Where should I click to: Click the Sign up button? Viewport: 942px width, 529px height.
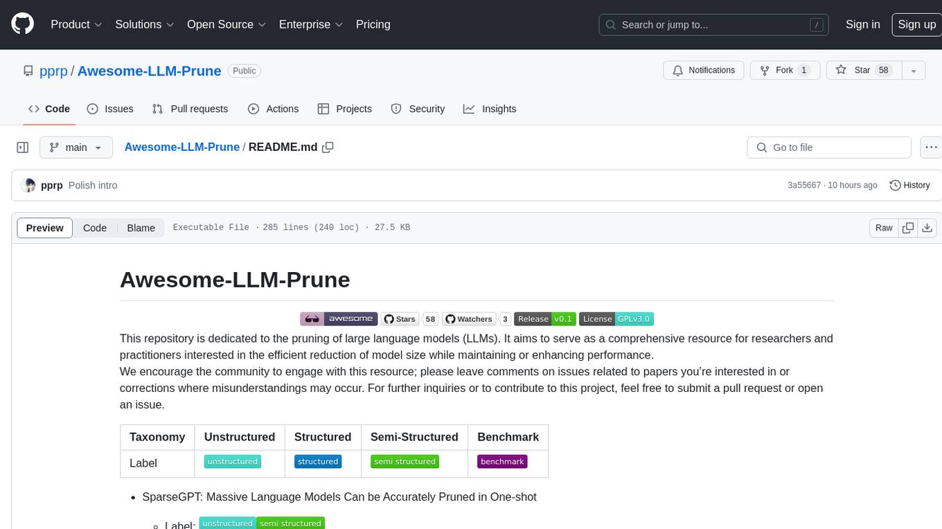click(x=916, y=24)
